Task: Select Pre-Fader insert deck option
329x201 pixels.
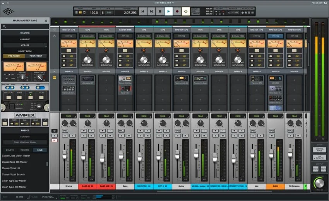Action: (14, 56)
